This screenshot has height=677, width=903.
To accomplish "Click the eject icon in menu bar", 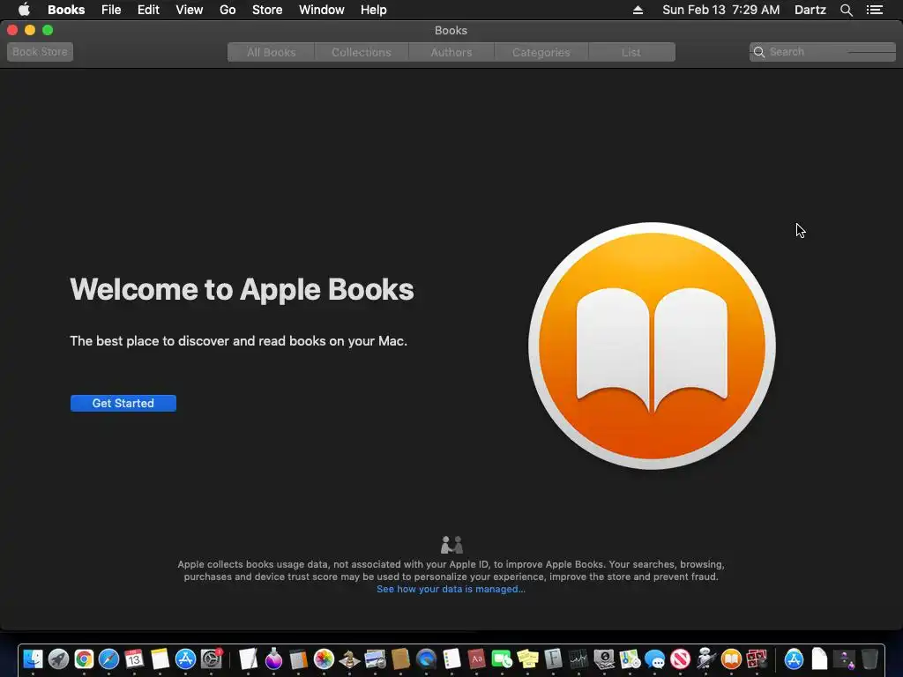I will pos(638,10).
